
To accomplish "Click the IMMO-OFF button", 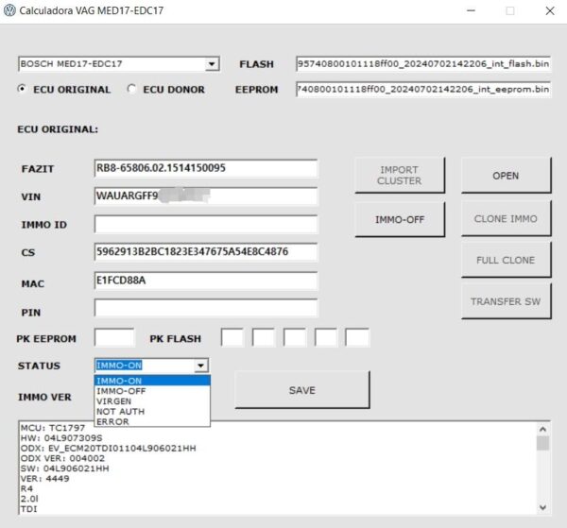I will 400,219.
